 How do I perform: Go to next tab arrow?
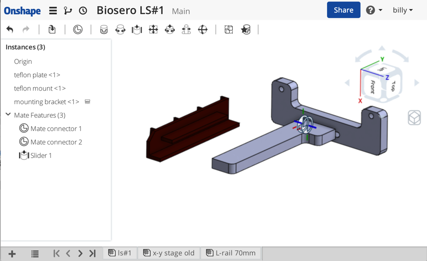click(80, 254)
